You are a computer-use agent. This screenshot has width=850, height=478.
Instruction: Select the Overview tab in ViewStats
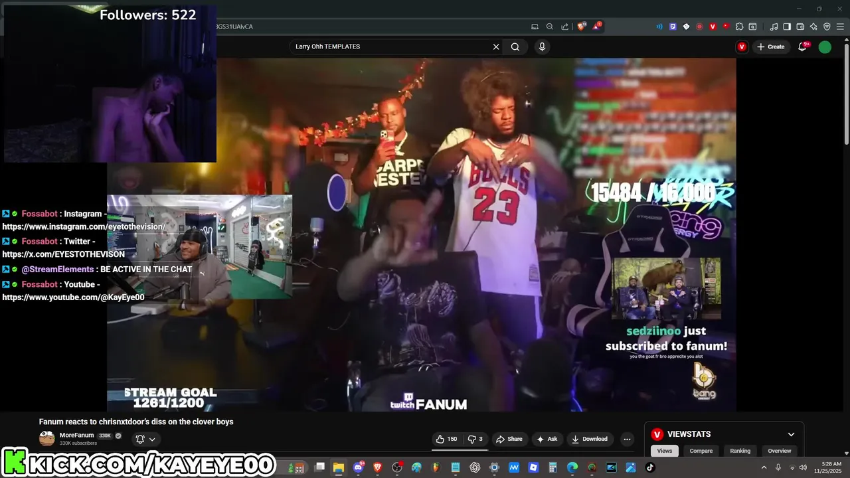click(779, 451)
